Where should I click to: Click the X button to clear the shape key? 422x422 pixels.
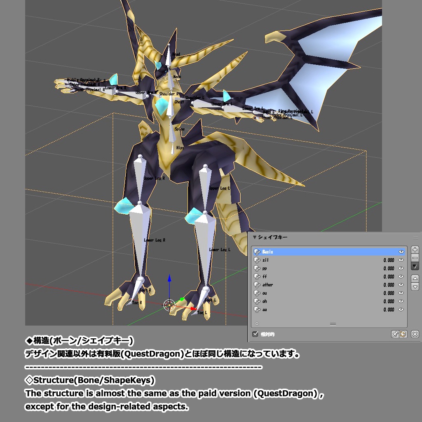click(x=415, y=334)
